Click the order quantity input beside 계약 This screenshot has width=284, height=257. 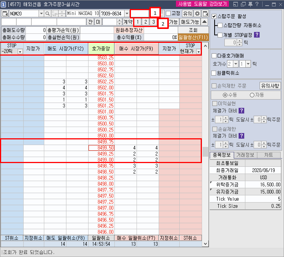(110, 22)
